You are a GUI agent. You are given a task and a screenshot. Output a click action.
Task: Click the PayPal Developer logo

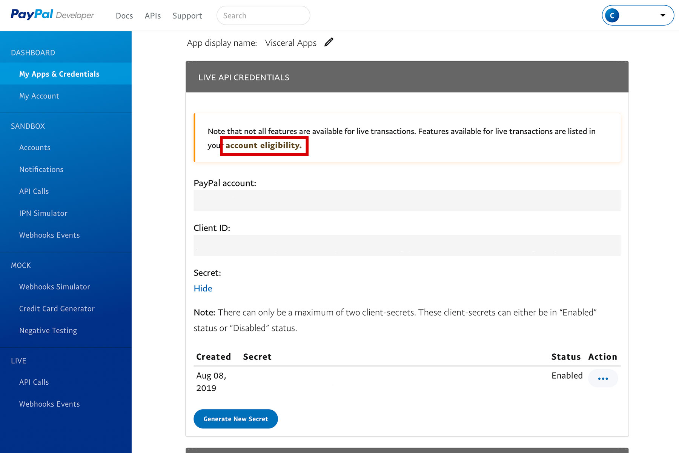[52, 15]
